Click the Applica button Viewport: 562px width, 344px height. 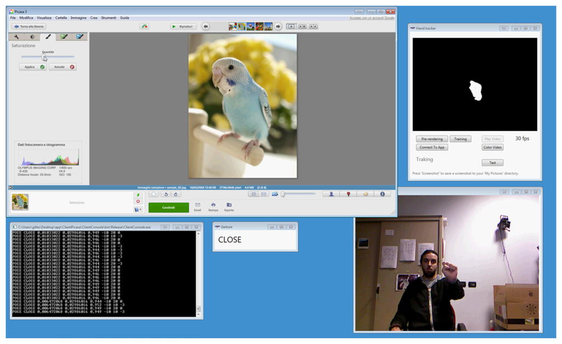[x=32, y=67]
